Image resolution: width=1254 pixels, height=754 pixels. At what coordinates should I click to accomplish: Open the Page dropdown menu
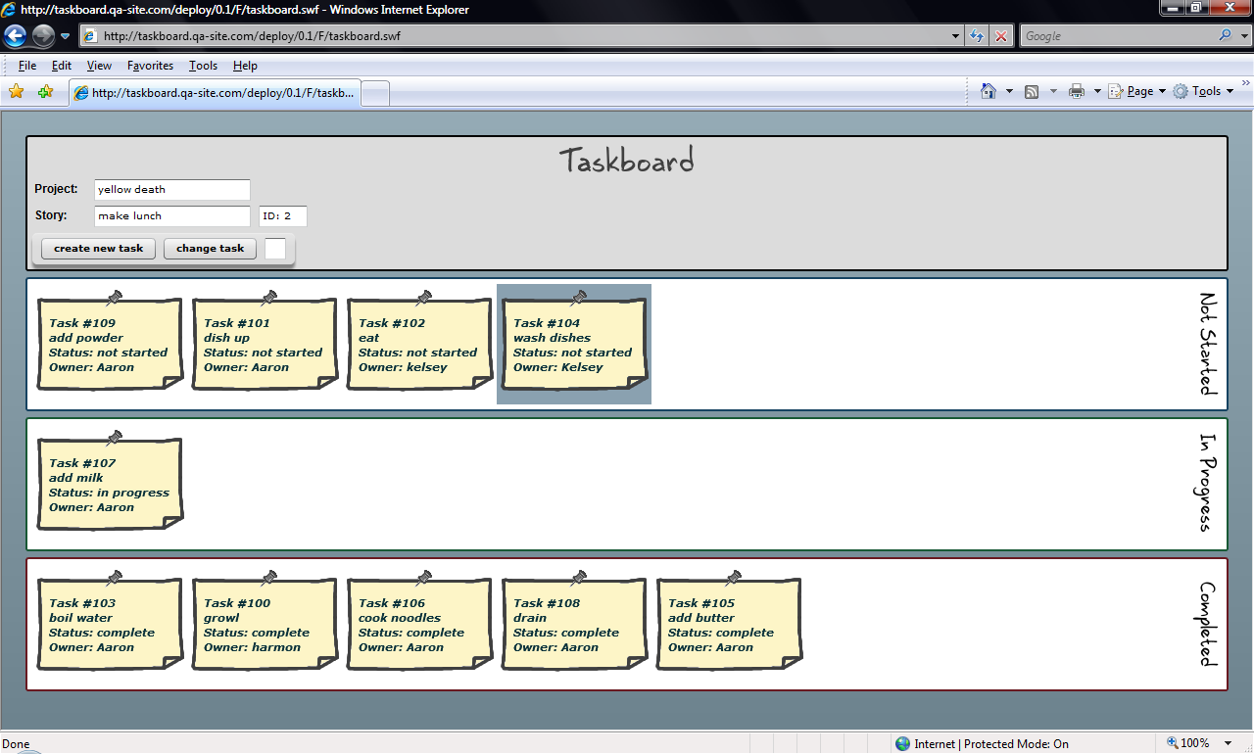(1138, 91)
